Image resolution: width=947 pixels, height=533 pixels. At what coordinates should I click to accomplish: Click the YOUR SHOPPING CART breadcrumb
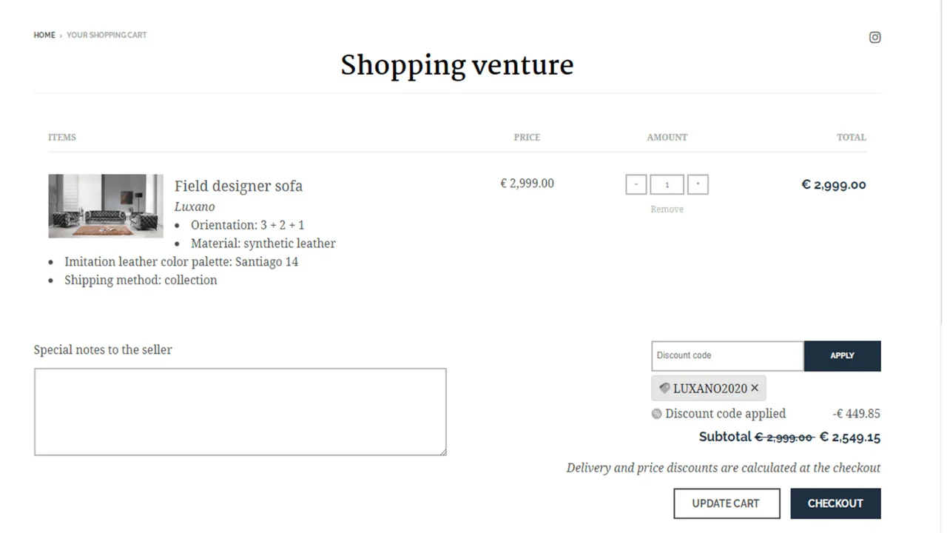pyautogui.click(x=107, y=35)
